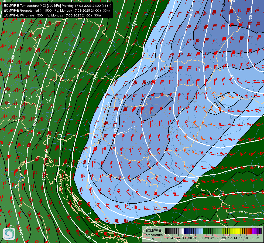Click the -50 label on temperature scale
Image resolution: width=264 pixels, height=243 pixels.
167,238
